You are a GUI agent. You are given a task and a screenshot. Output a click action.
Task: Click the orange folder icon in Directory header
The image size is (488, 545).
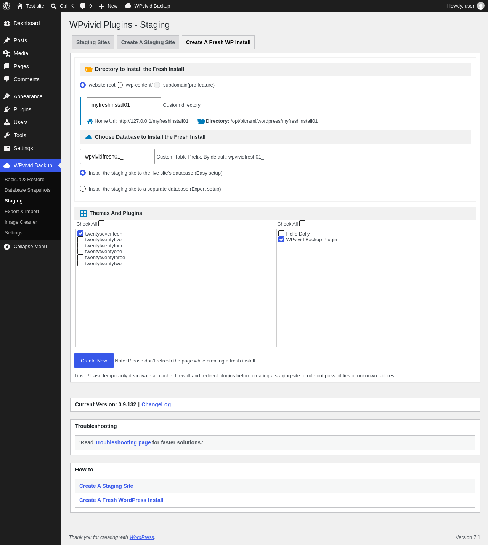tap(89, 69)
